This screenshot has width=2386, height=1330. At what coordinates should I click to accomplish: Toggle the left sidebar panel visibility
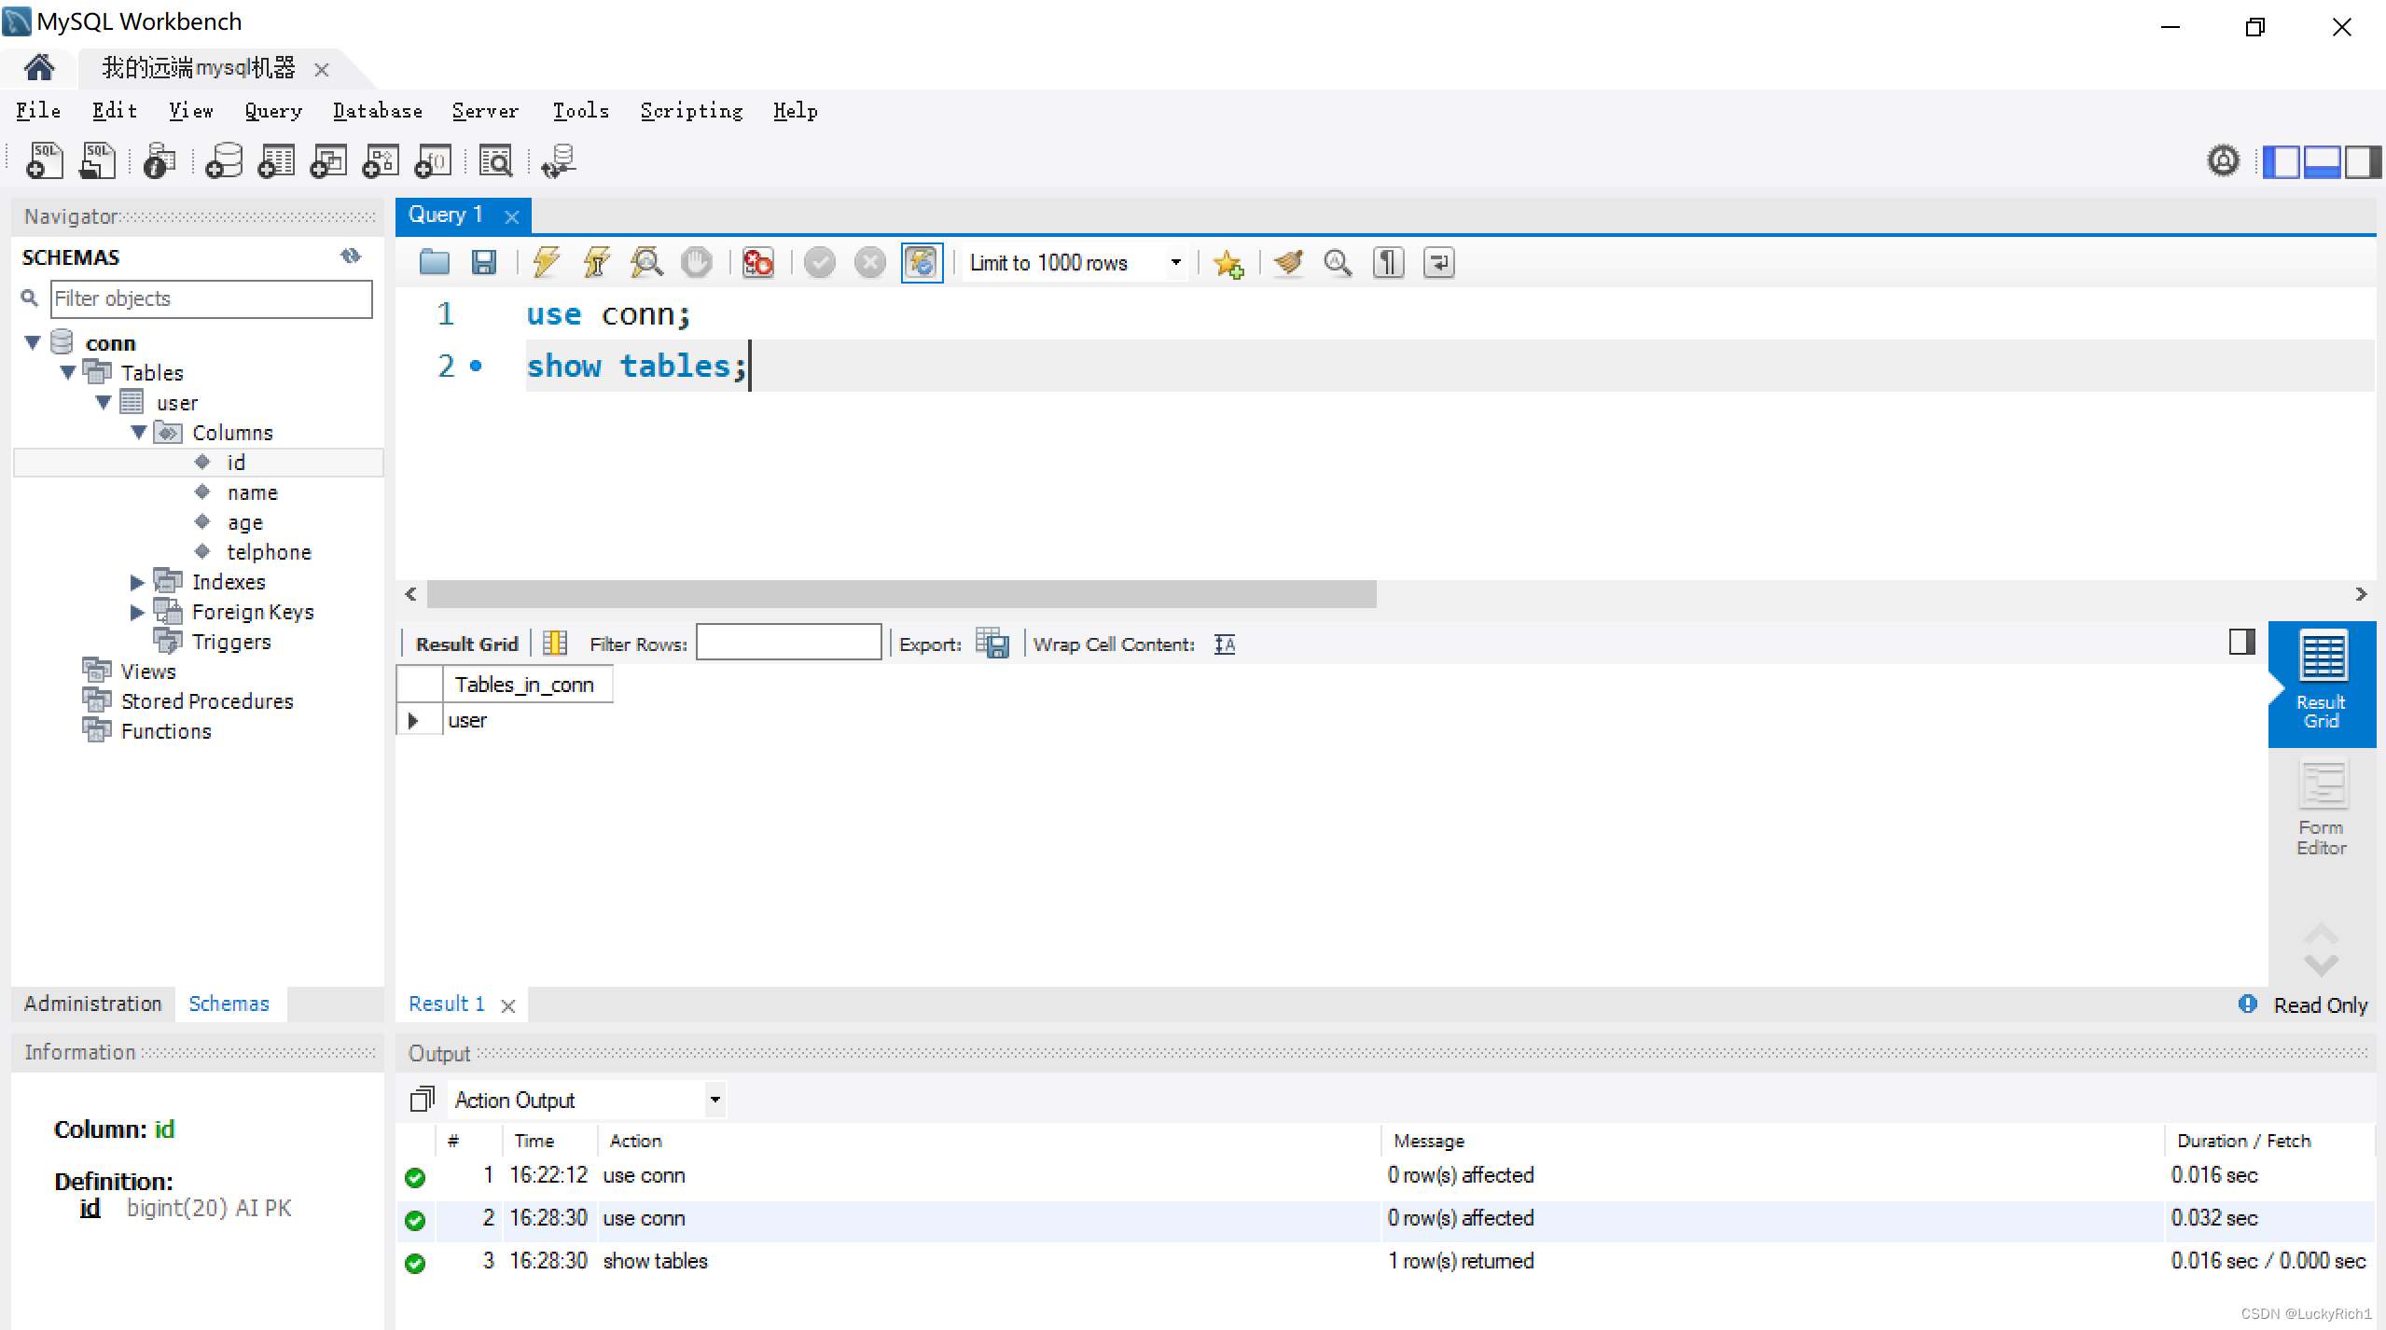point(2281,161)
